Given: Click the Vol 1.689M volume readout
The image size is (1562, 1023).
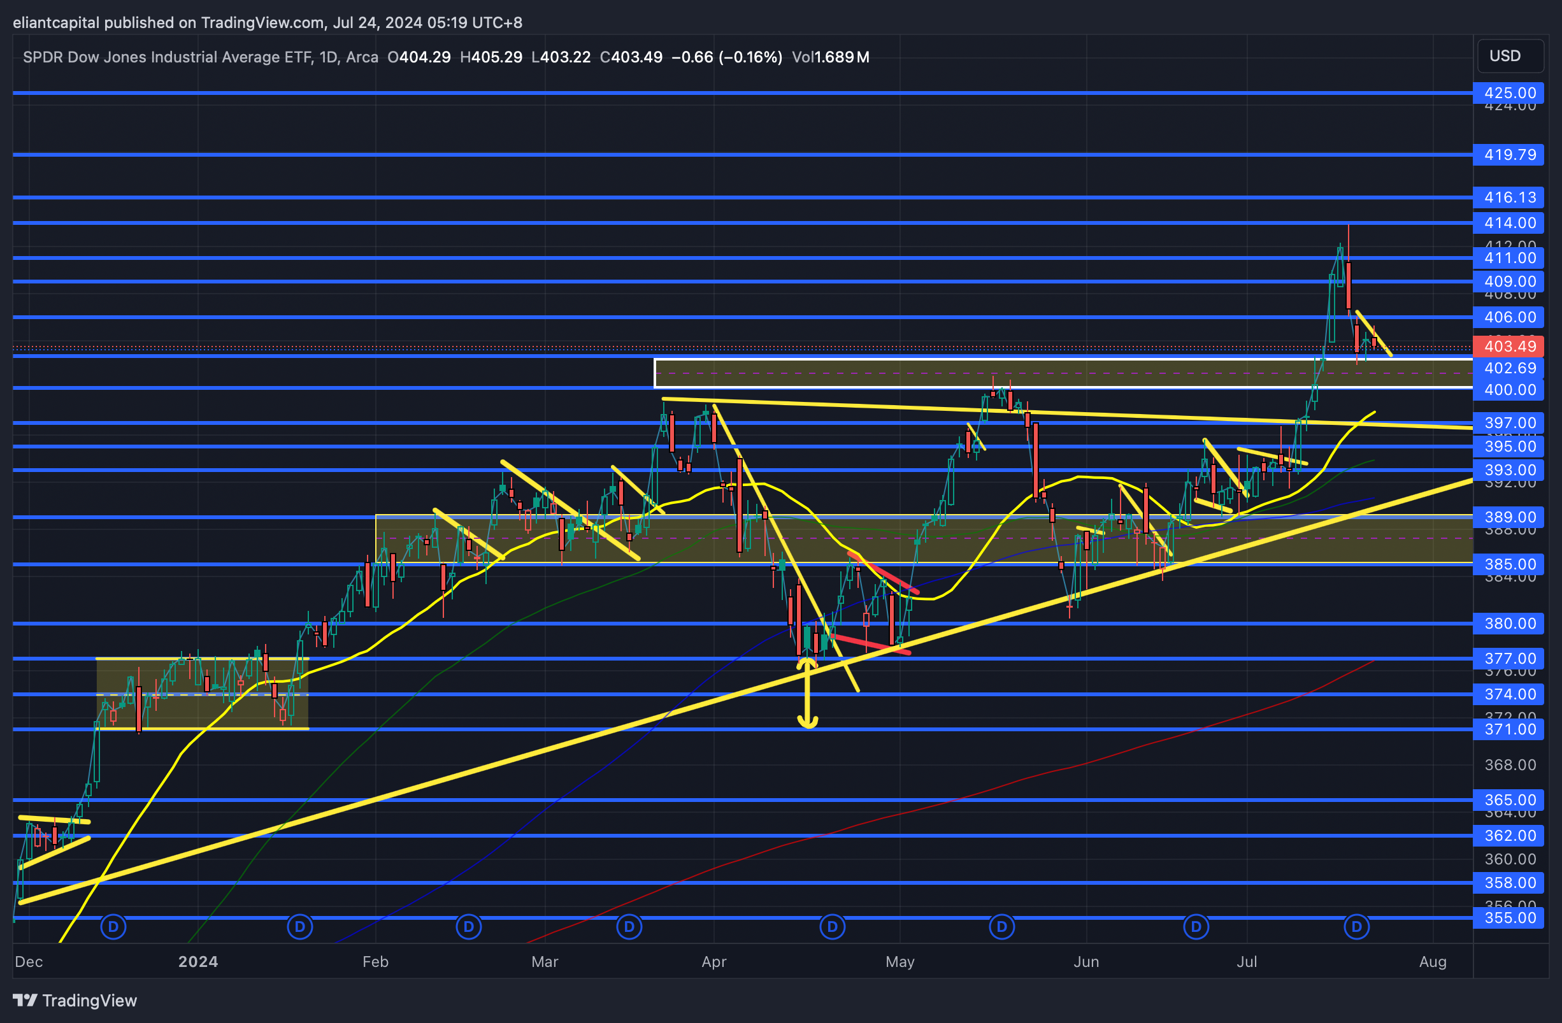Looking at the screenshot, I should pyautogui.click(x=830, y=57).
